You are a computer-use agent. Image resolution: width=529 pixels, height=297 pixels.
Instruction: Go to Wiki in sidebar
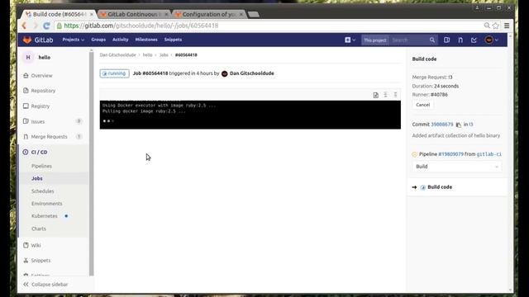(x=32, y=246)
